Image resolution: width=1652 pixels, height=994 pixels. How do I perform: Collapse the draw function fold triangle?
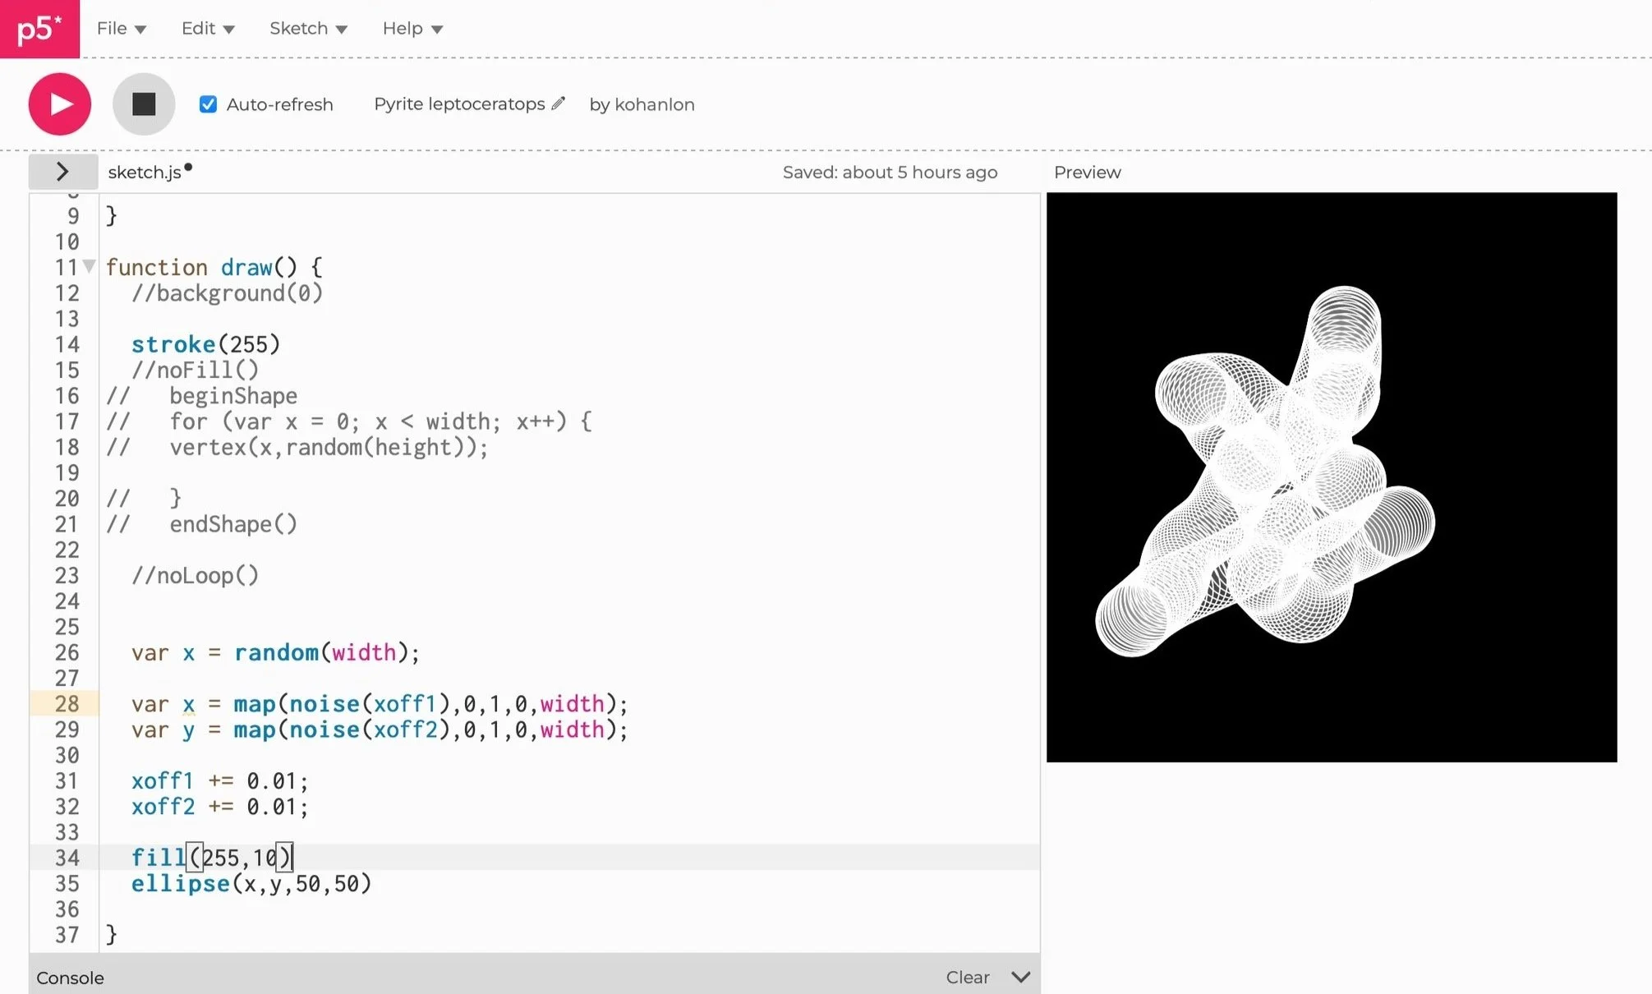pyautogui.click(x=90, y=266)
